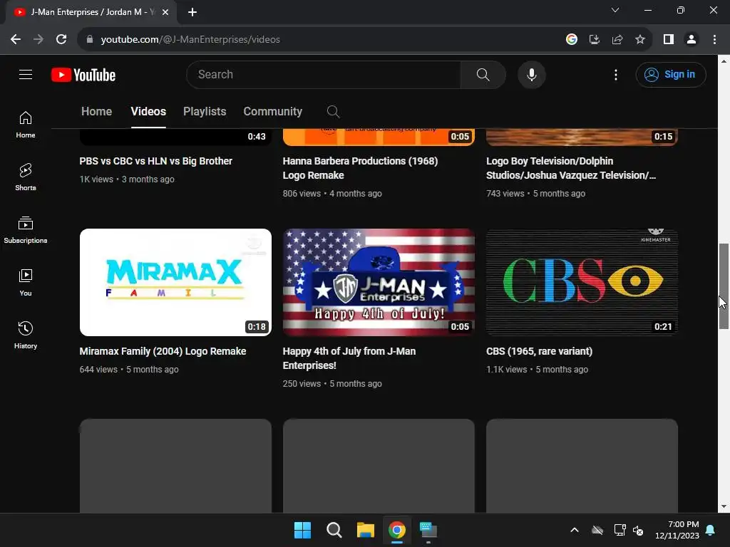Close the J-Man Enterprises tab

(165, 12)
